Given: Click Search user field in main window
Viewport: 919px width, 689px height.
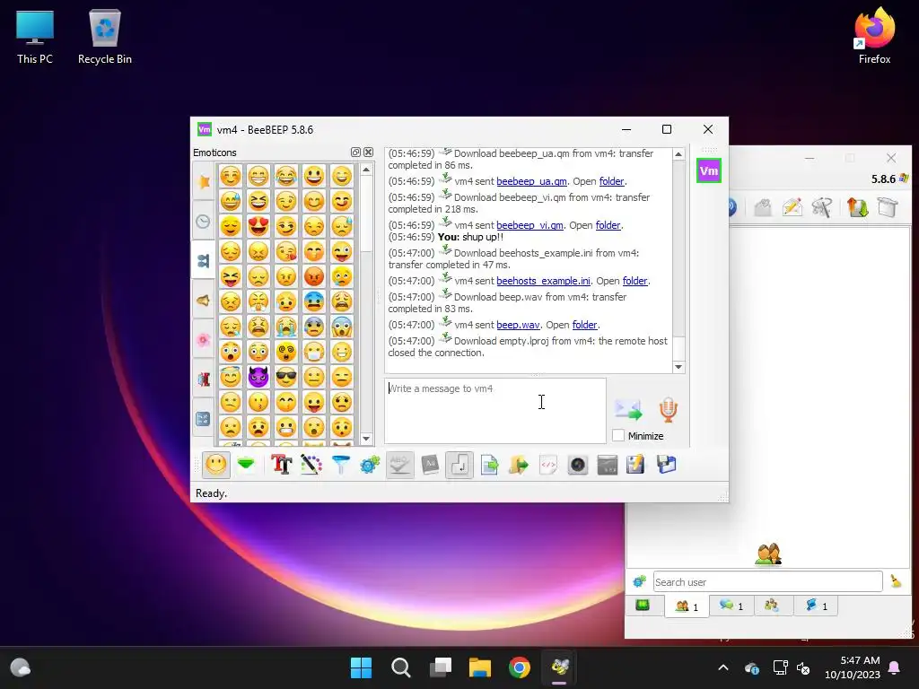Looking at the screenshot, I should click(768, 581).
